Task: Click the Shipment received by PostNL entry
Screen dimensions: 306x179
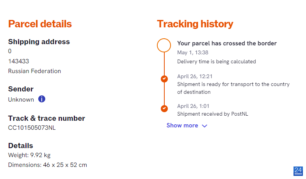Action: [212, 114]
